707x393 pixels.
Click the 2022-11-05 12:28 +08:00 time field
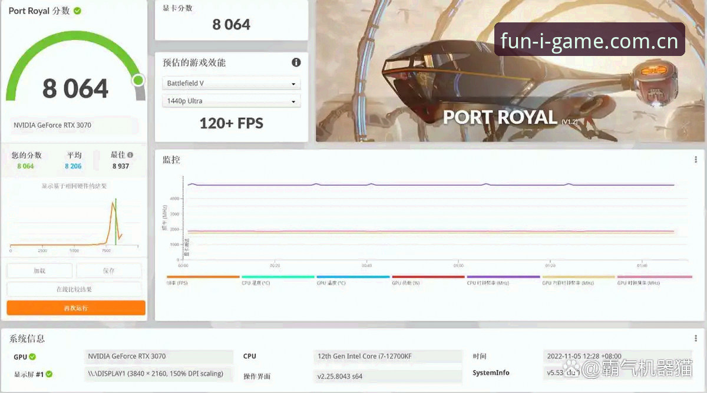[x=619, y=356]
